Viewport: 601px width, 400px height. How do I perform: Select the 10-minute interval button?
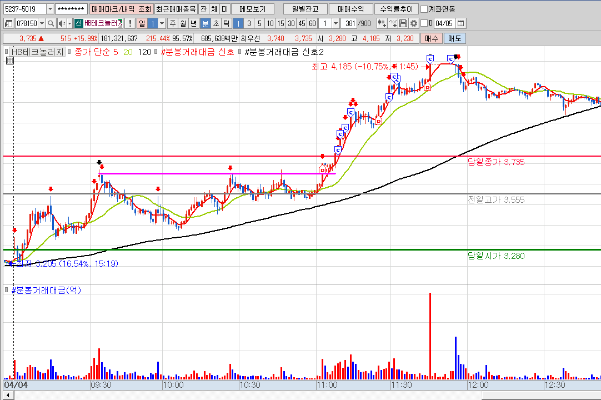pyautogui.click(x=270, y=23)
